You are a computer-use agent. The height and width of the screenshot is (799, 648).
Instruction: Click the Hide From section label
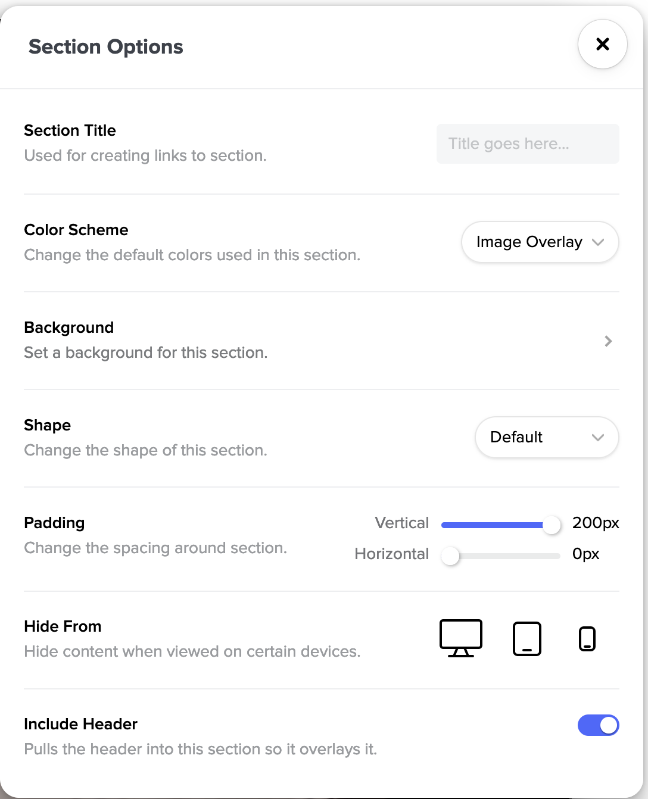pyautogui.click(x=63, y=626)
